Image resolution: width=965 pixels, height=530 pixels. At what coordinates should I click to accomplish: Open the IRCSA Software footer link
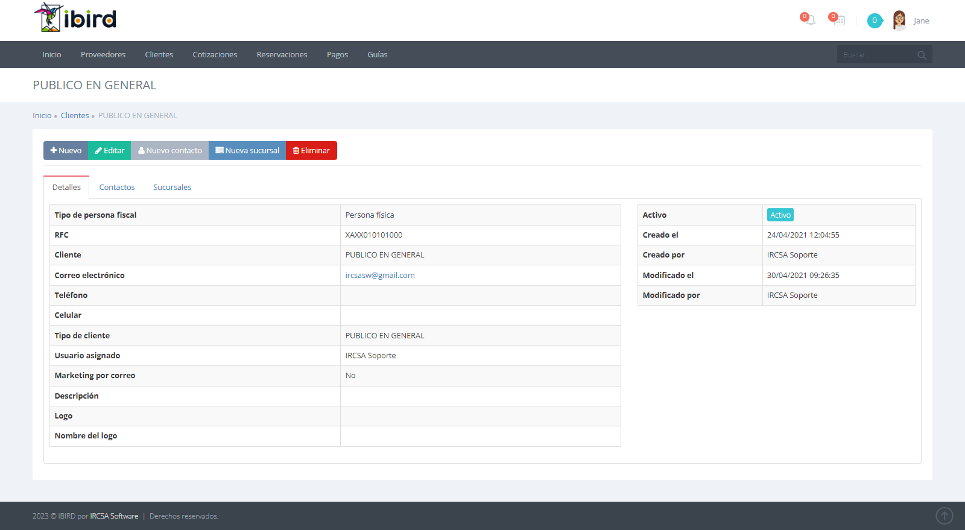point(114,516)
